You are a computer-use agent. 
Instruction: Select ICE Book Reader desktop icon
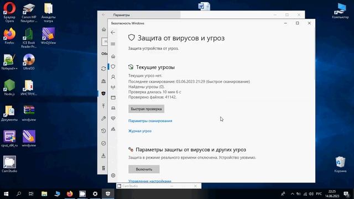29,38
